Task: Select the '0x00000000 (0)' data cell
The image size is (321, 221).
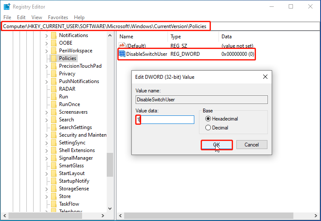Action: (238, 54)
